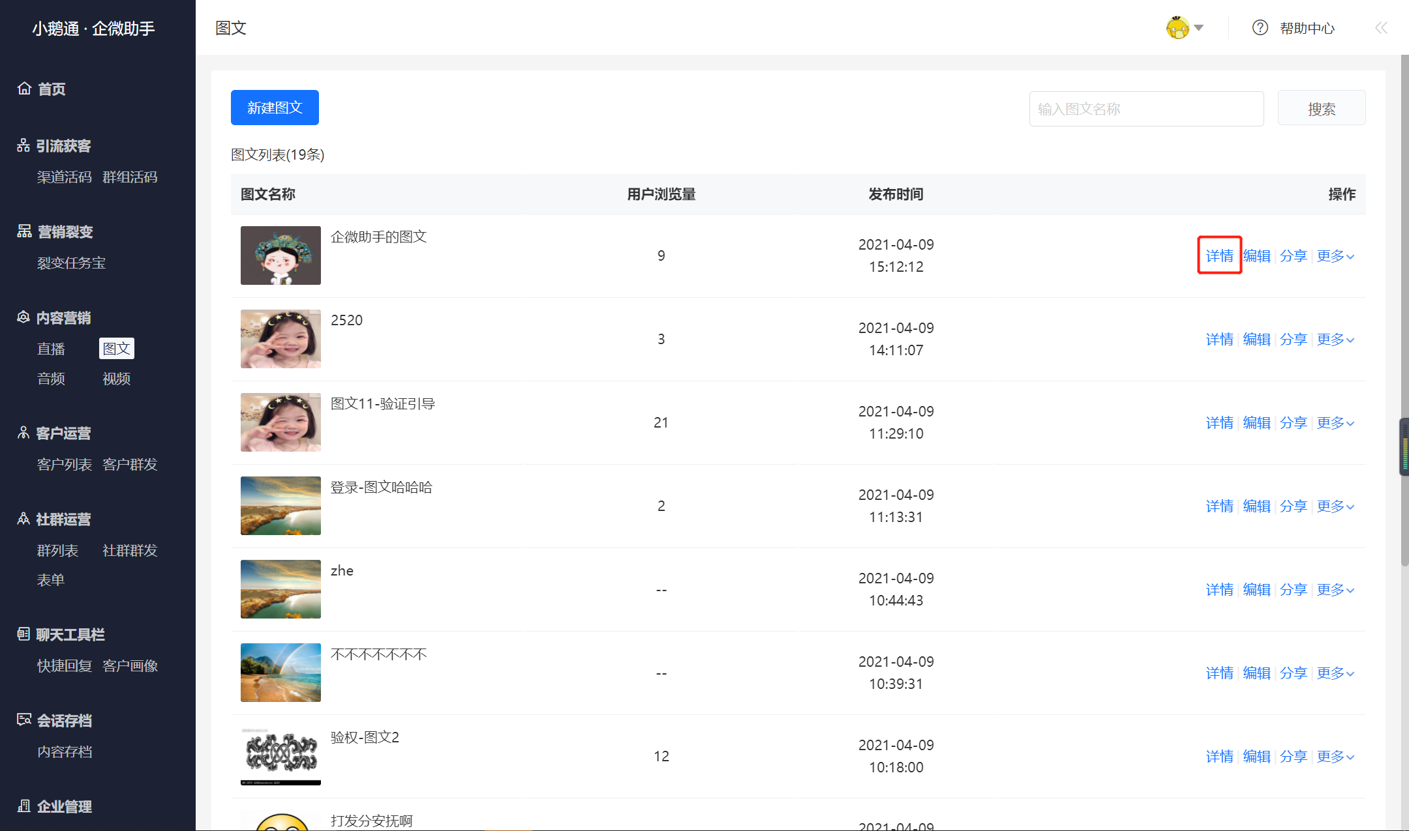Click the help question-mark icon
This screenshot has width=1409, height=831.
(1260, 27)
